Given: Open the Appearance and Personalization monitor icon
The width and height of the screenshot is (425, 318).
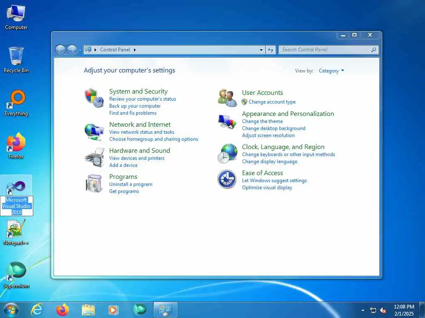Looking at the screenshot, I should [227, 122].
